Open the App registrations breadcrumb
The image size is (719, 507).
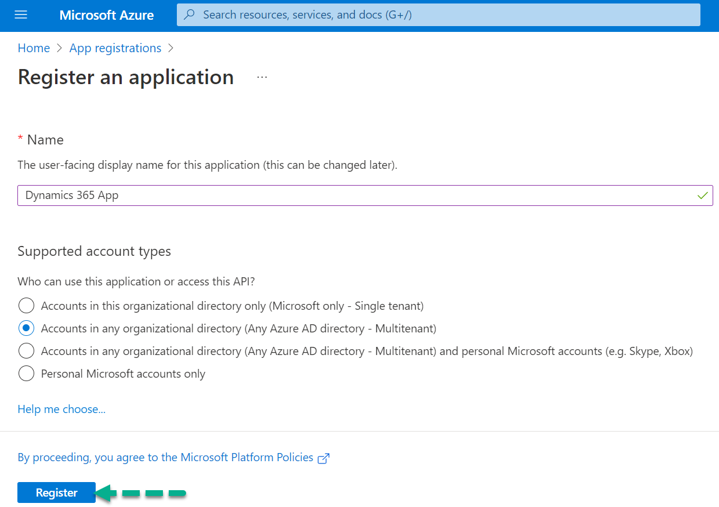(115, 48)
